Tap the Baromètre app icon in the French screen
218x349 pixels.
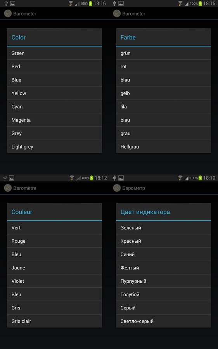(8, 188)
